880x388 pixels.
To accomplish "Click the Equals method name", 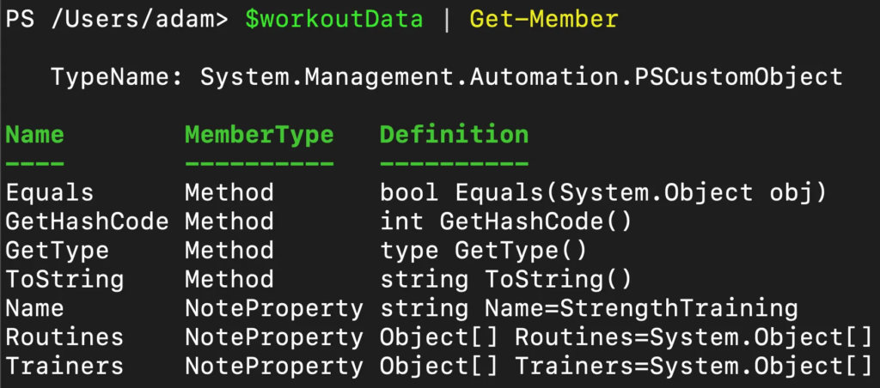I will pyautogui.click(x=49, y=193).
